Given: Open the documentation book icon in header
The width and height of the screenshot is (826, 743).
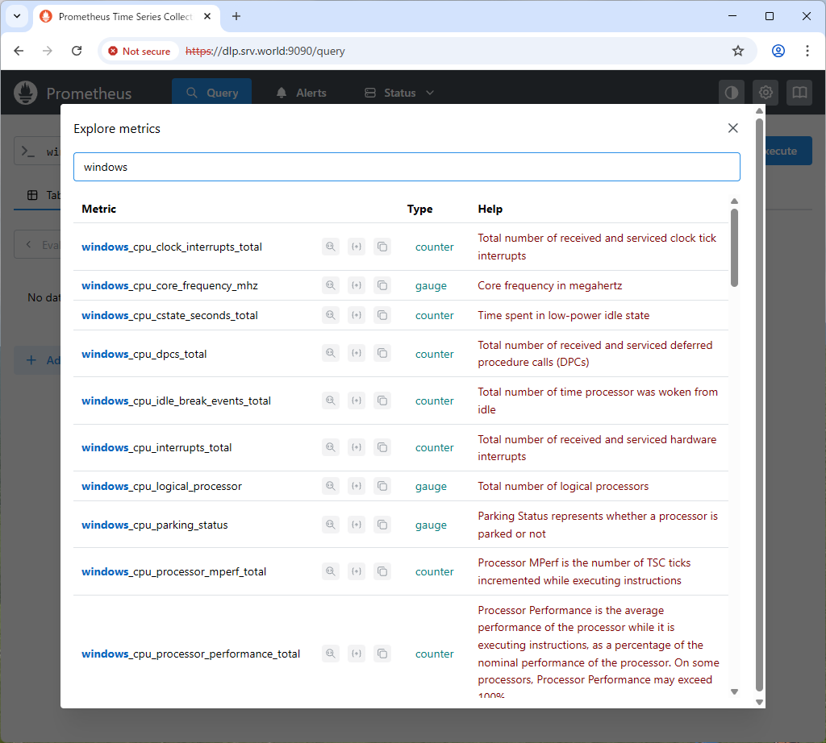Looking at the screenshot, I should point(799,93).
